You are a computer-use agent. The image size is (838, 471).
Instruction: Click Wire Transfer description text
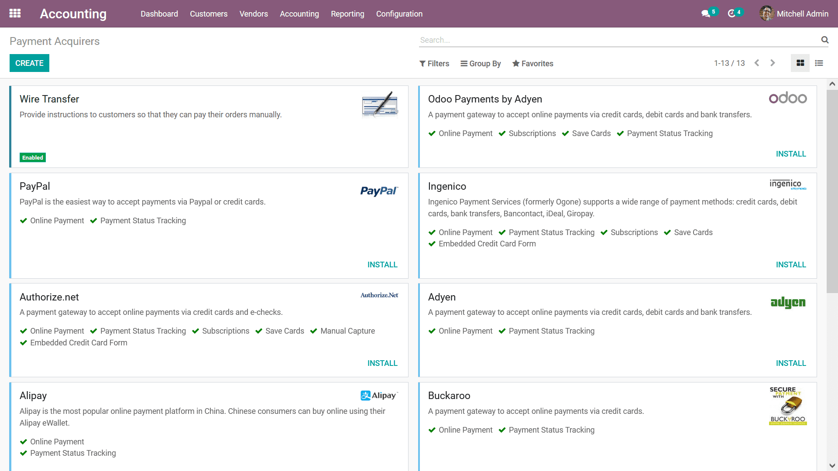point(151,115)
